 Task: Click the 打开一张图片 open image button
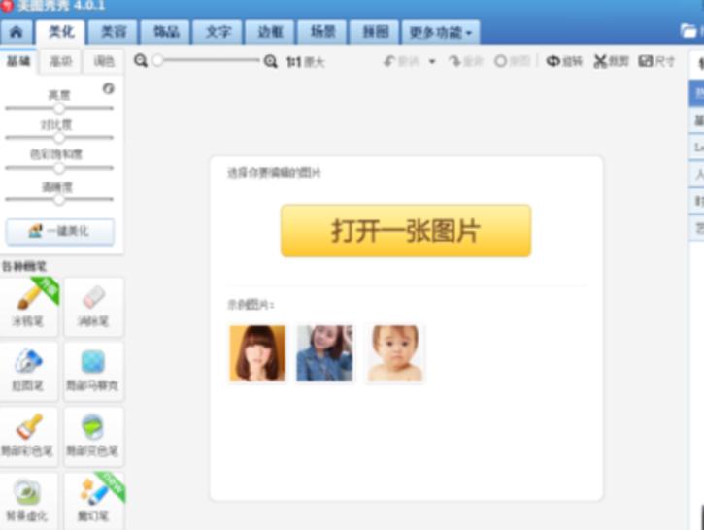pos(406,231)
